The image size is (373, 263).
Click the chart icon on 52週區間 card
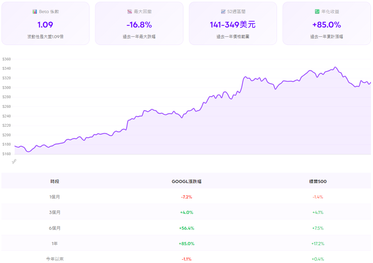click(x=224, y=11)
